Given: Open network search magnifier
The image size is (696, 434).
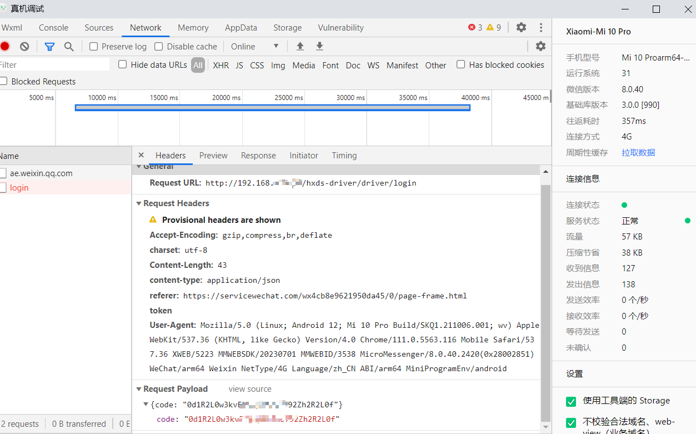Looking at the screenshot, I should (69, 47).
